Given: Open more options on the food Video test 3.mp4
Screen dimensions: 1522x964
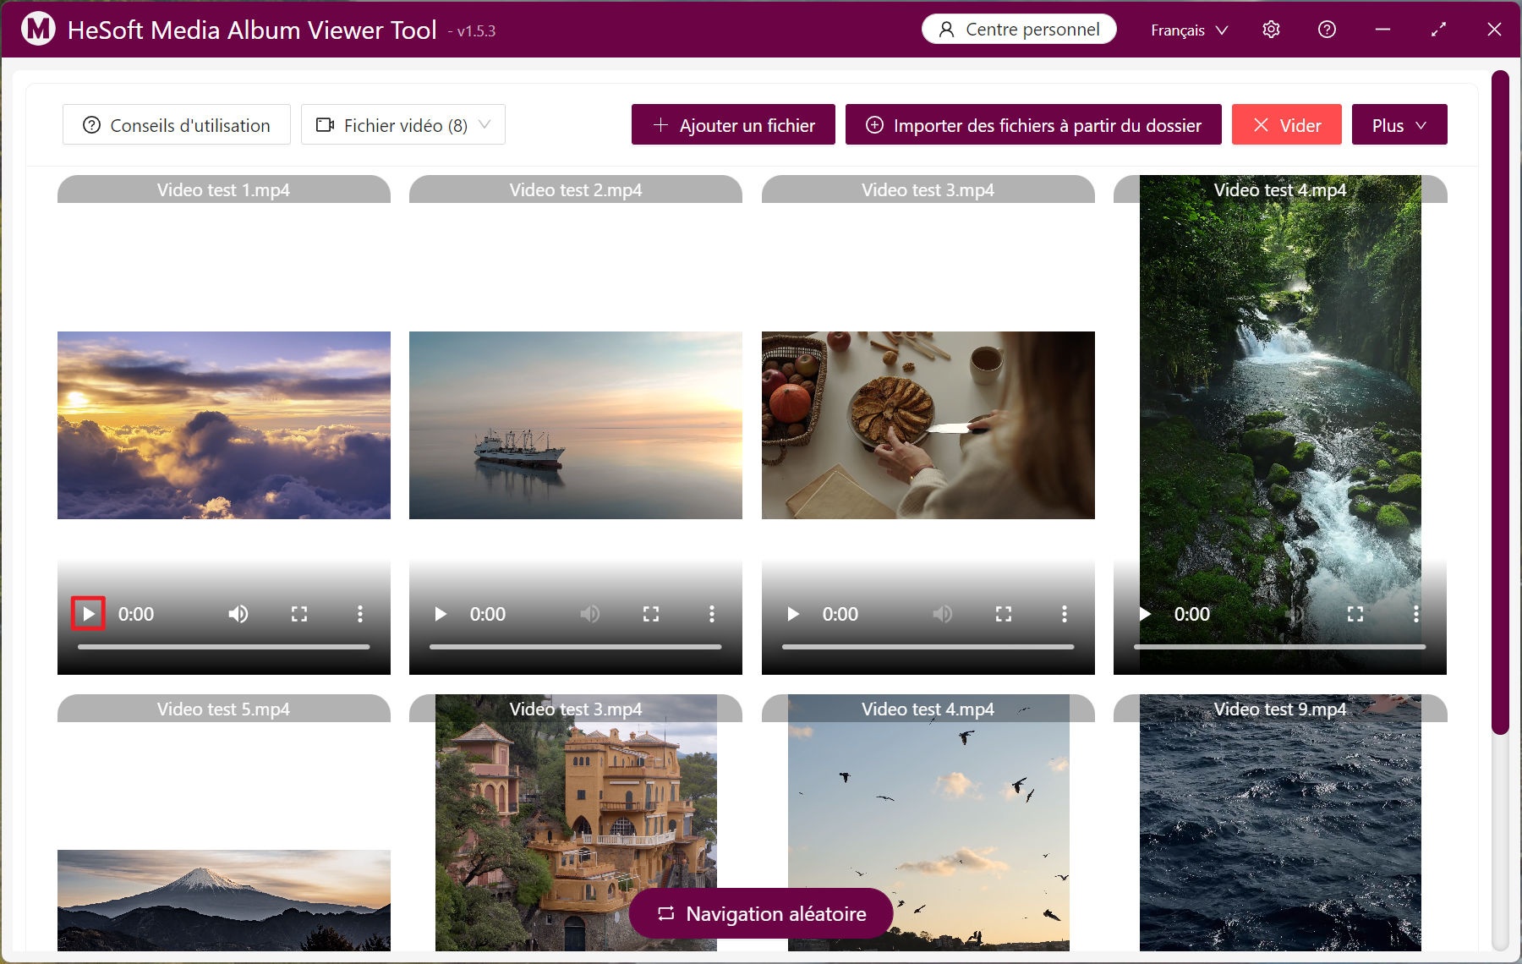Looking at the screenshot, I should (x=1065, y=614).
